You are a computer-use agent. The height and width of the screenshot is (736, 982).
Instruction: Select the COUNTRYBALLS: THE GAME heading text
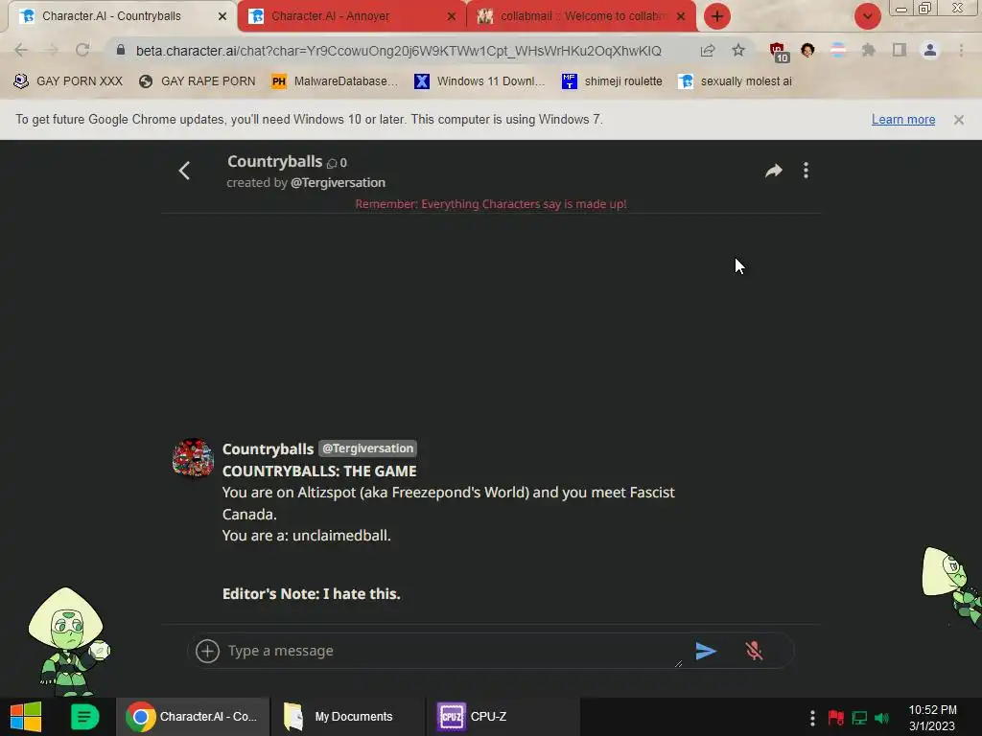click(x=319, y=471)
